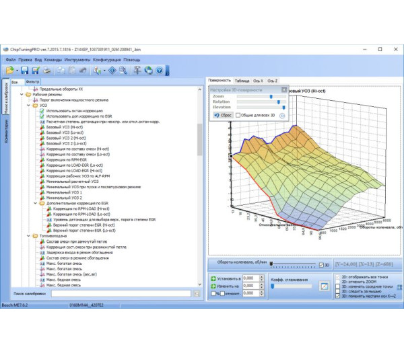Screen dimensions: 404x353
Task: Switch to the 'Таблица' tab
Action: pyautogui.click(x=241, y=80)
